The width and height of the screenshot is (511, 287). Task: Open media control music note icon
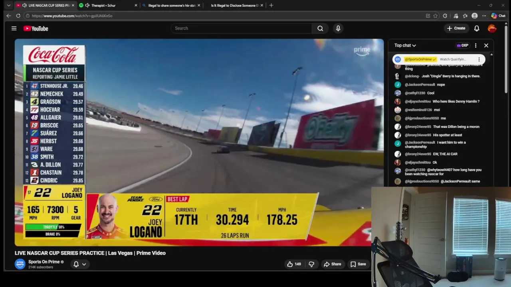click(456, 16)
